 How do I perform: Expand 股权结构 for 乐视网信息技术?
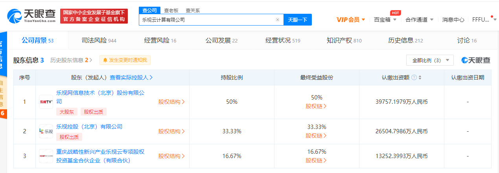[x=171, y=102]
